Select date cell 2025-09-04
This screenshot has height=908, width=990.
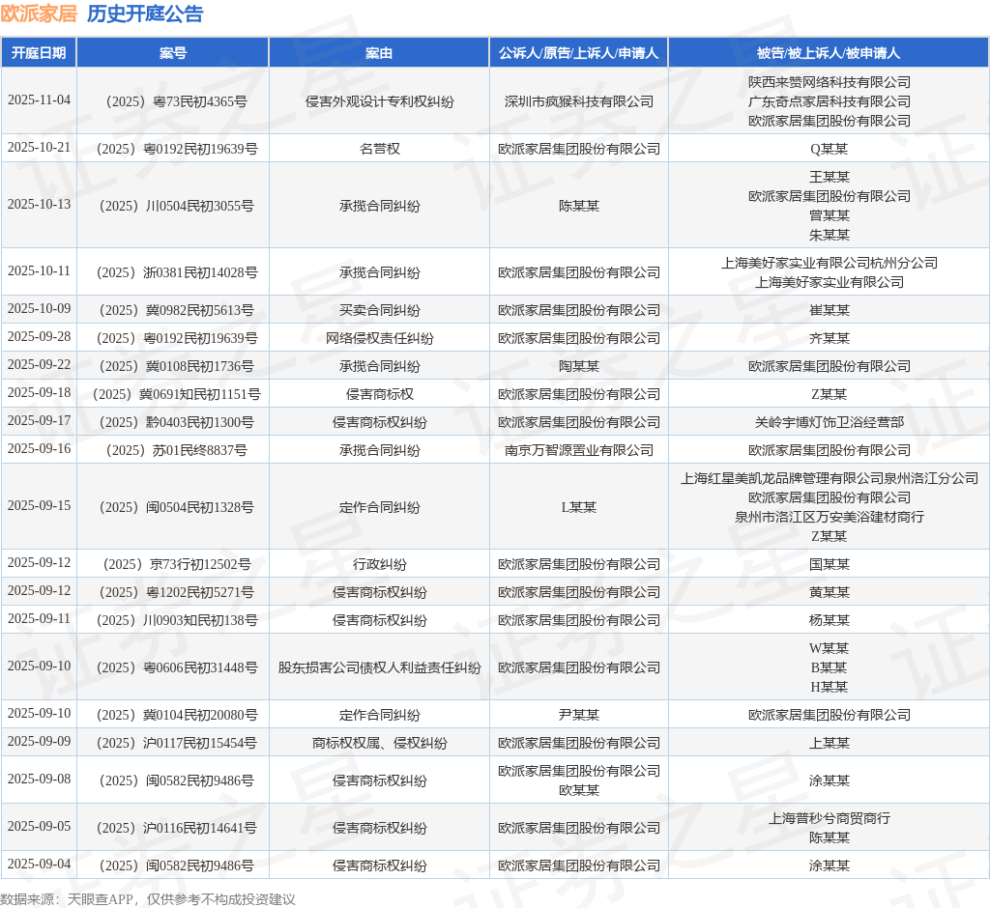pos(39,865)
